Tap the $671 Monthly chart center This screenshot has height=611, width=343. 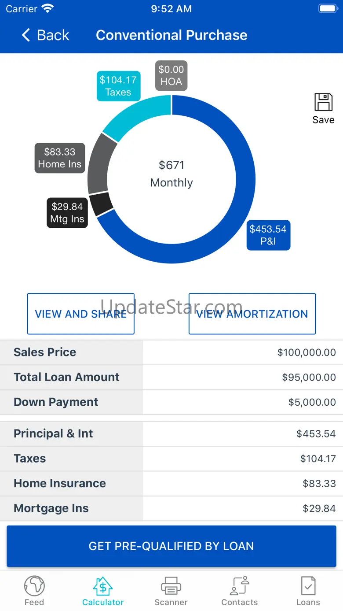pos(171,174)
